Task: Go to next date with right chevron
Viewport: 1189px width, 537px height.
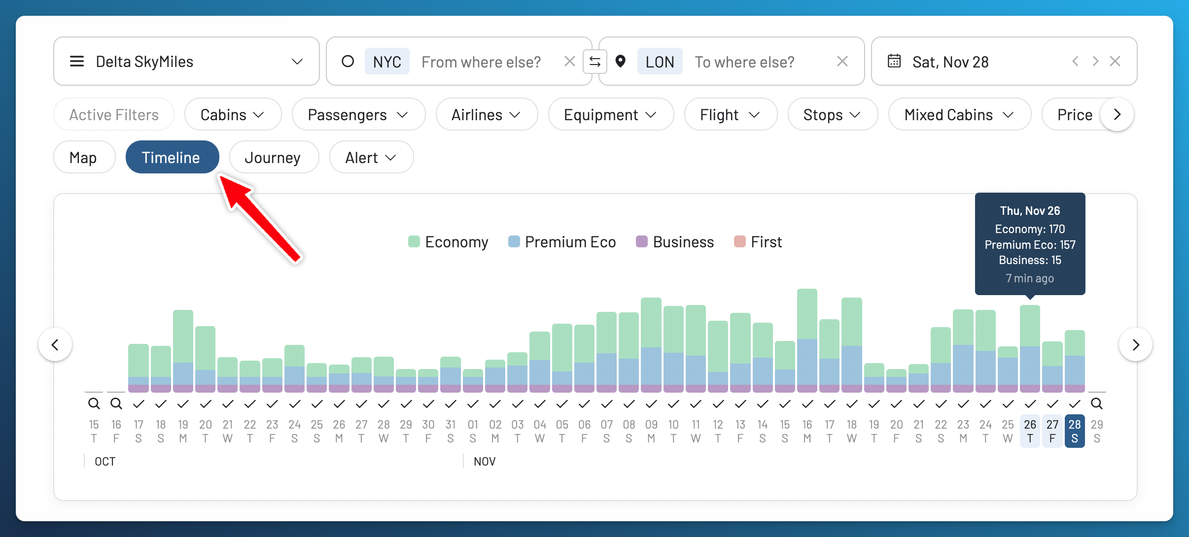Action: click(1095, 61)
